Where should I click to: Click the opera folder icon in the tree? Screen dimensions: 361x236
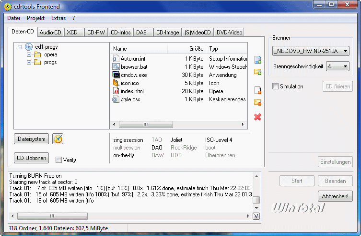[37, 54]
